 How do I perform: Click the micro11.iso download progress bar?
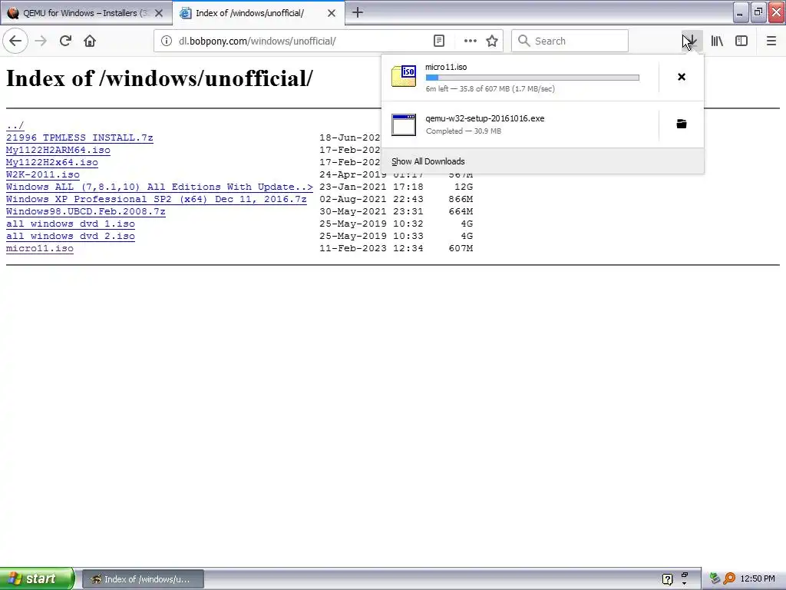[x=533, y=78]
